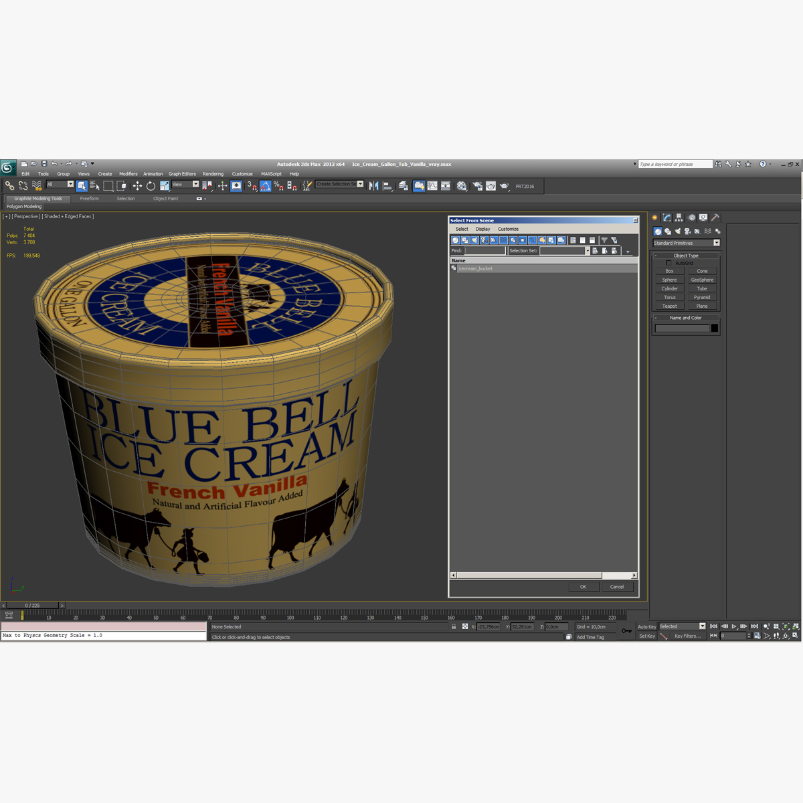Image resolution: width=803 pixels, height=803 pixels.
Task: Toggle Angle Snap in main toolbar
Action: point(265,186)
